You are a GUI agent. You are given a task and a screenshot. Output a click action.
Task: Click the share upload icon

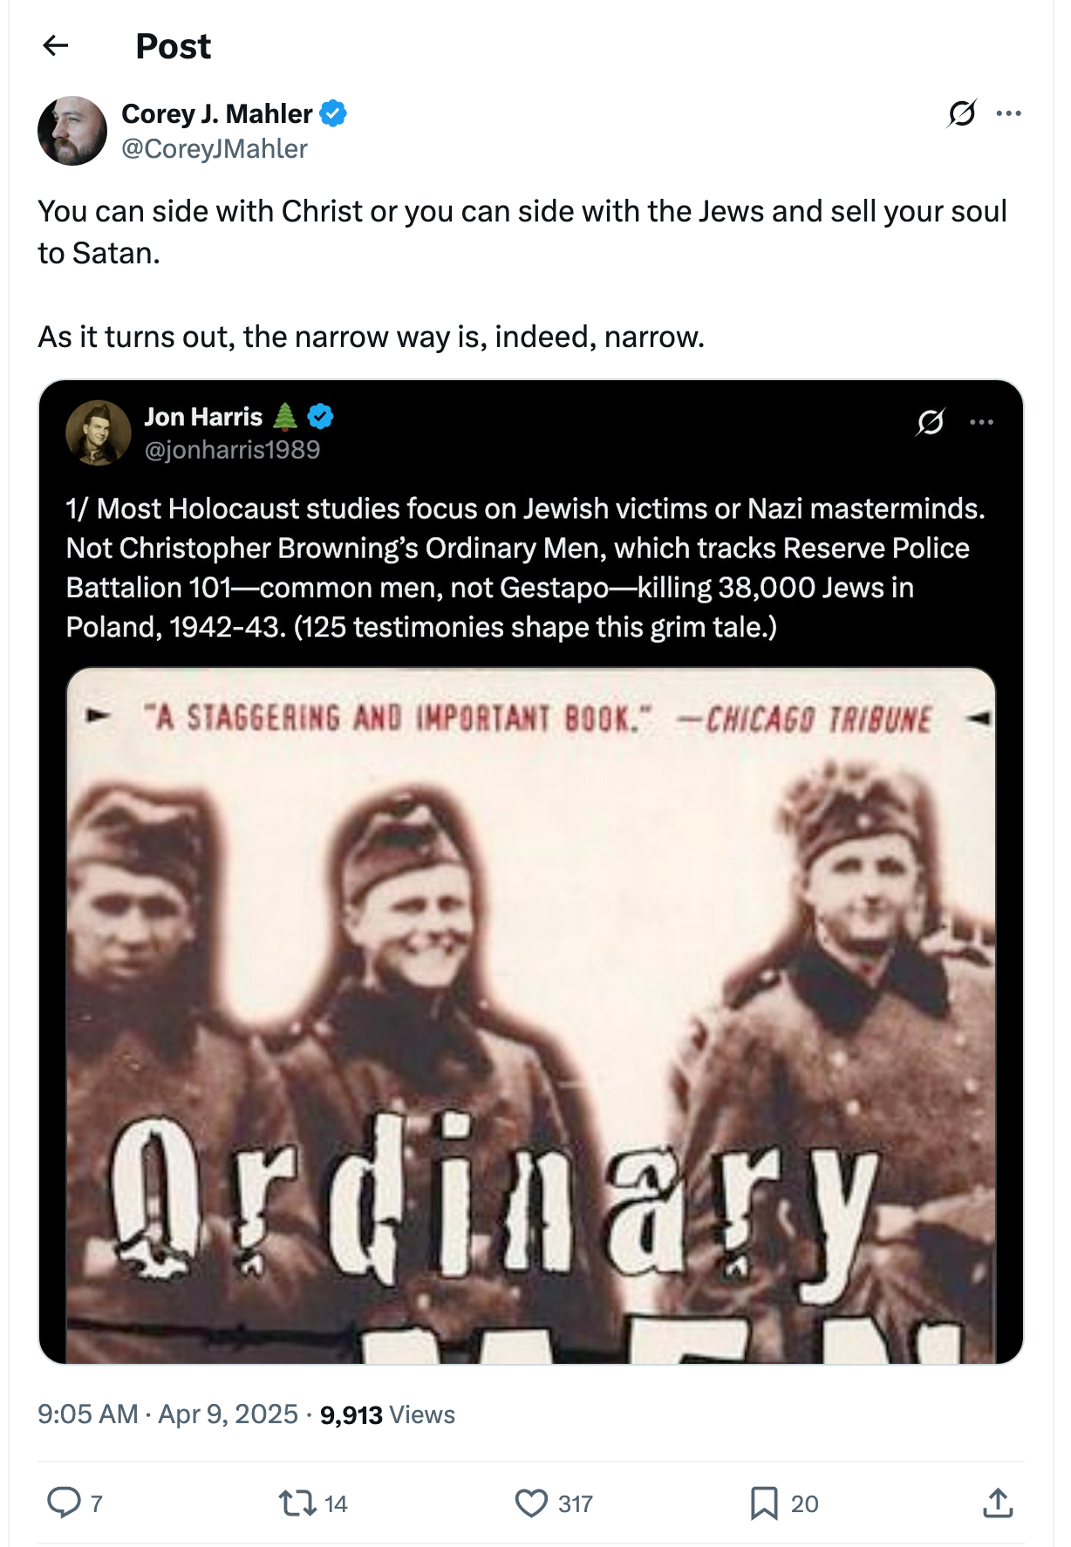pos(998,1503)
